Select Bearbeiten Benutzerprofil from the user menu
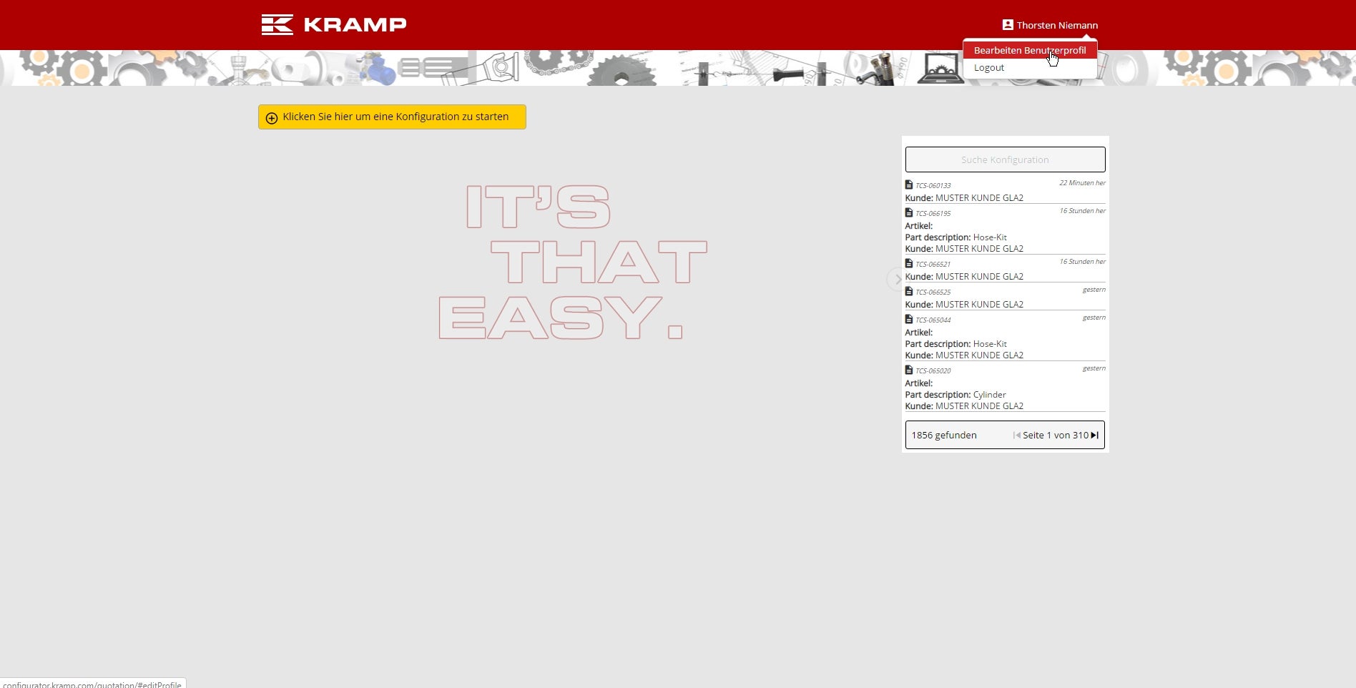The image size is (1356, 688). click(x=1030, y=50)
